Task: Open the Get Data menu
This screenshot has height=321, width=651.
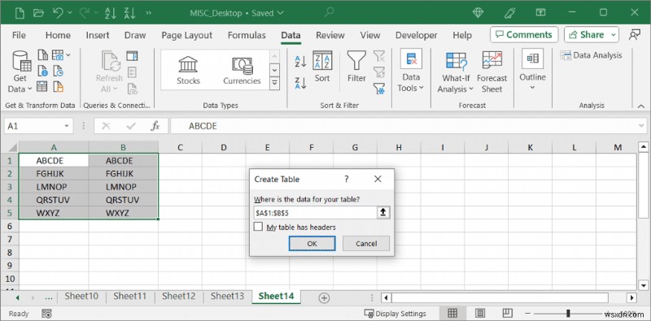Action: coord(20,72)
